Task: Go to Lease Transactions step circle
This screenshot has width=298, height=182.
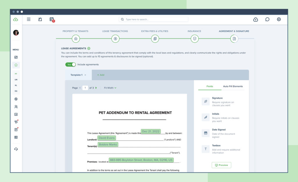Action: coord(115,39)
